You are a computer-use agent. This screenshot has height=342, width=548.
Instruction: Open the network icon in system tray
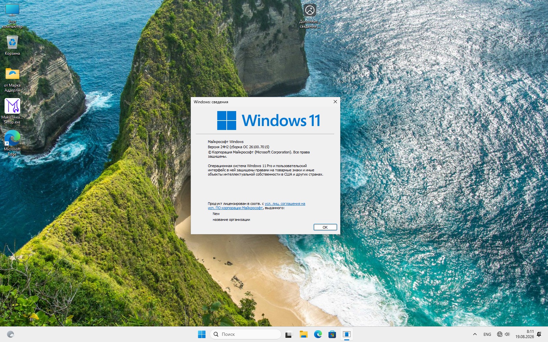[499, 334]
